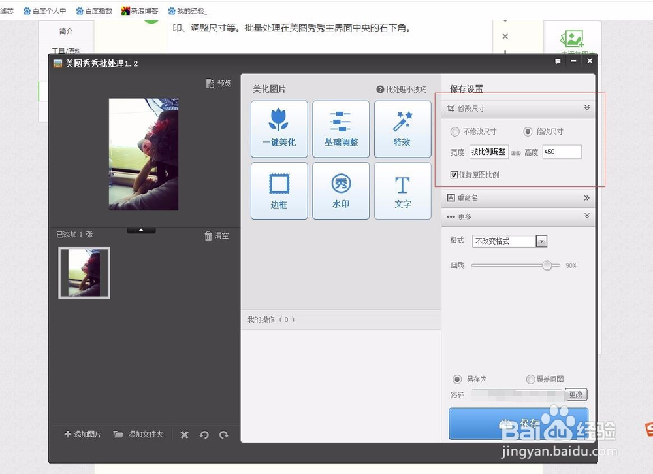The image size is (653, 474).
Task: Visit the 新浪博客 bookmark
Action: [139, 10]
